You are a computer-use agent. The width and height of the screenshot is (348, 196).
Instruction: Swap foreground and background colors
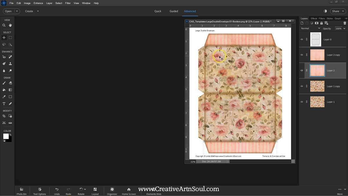click(10, 135)
